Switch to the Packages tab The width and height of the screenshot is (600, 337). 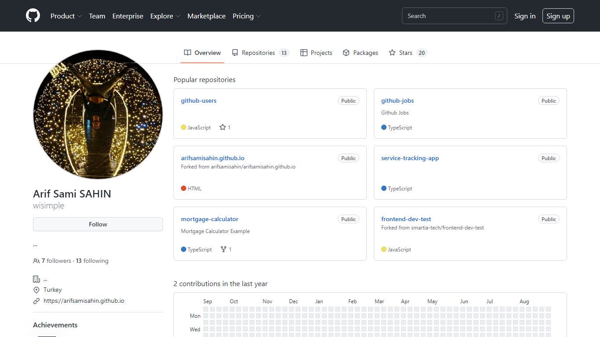tap(360, 53)
